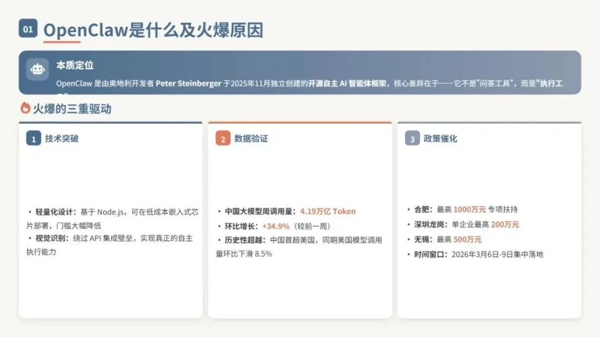Click the 200万元 amount
This screenshot has height=337, width=600.
[x=504, y=224]
